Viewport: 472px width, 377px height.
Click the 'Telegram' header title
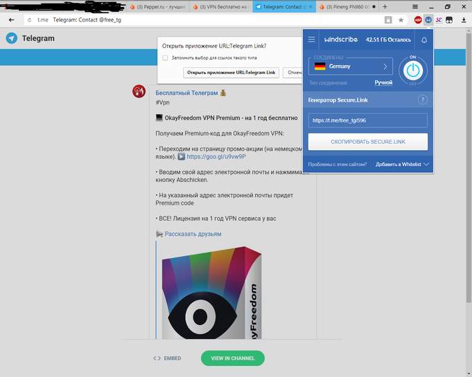coord(38,39)
